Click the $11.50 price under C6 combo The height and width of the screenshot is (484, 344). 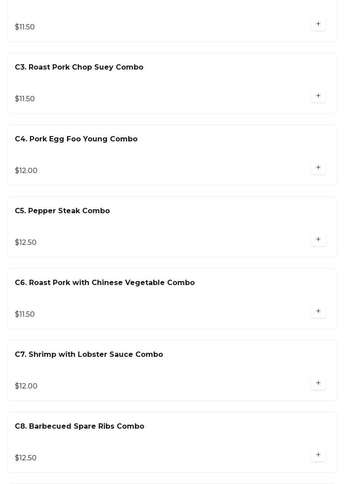tap(25, 314)
